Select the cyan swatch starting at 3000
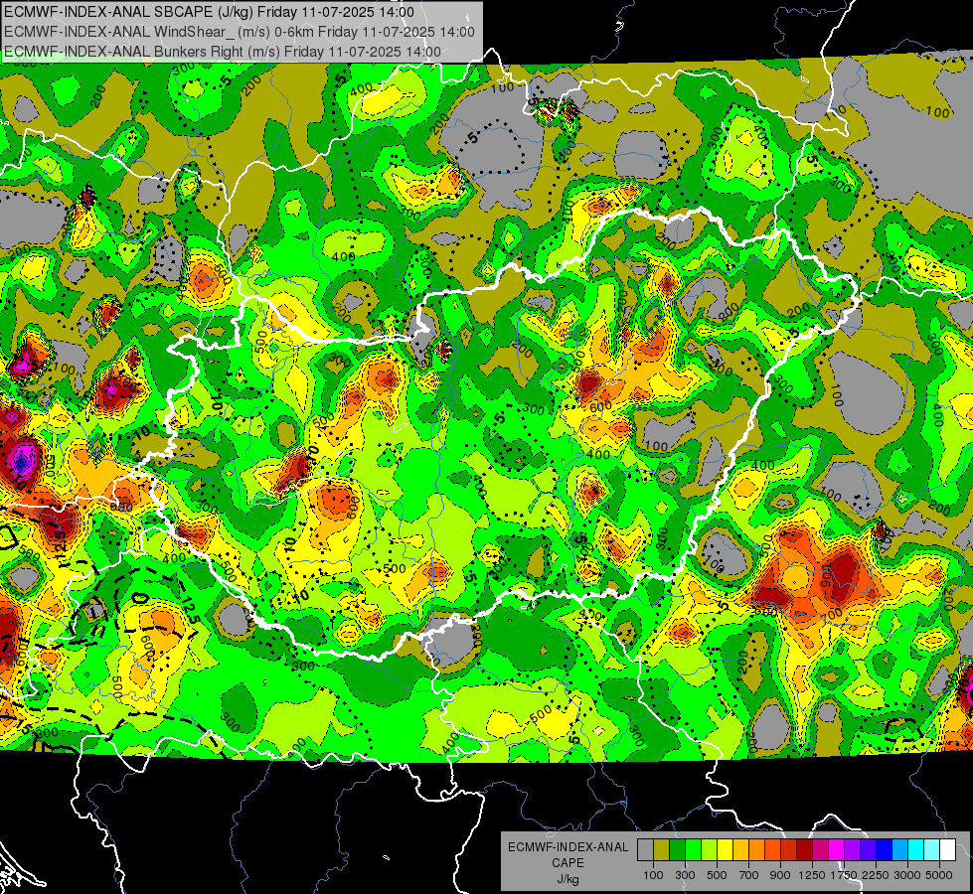This screenshot has width=973, height=894. (916, 850)
